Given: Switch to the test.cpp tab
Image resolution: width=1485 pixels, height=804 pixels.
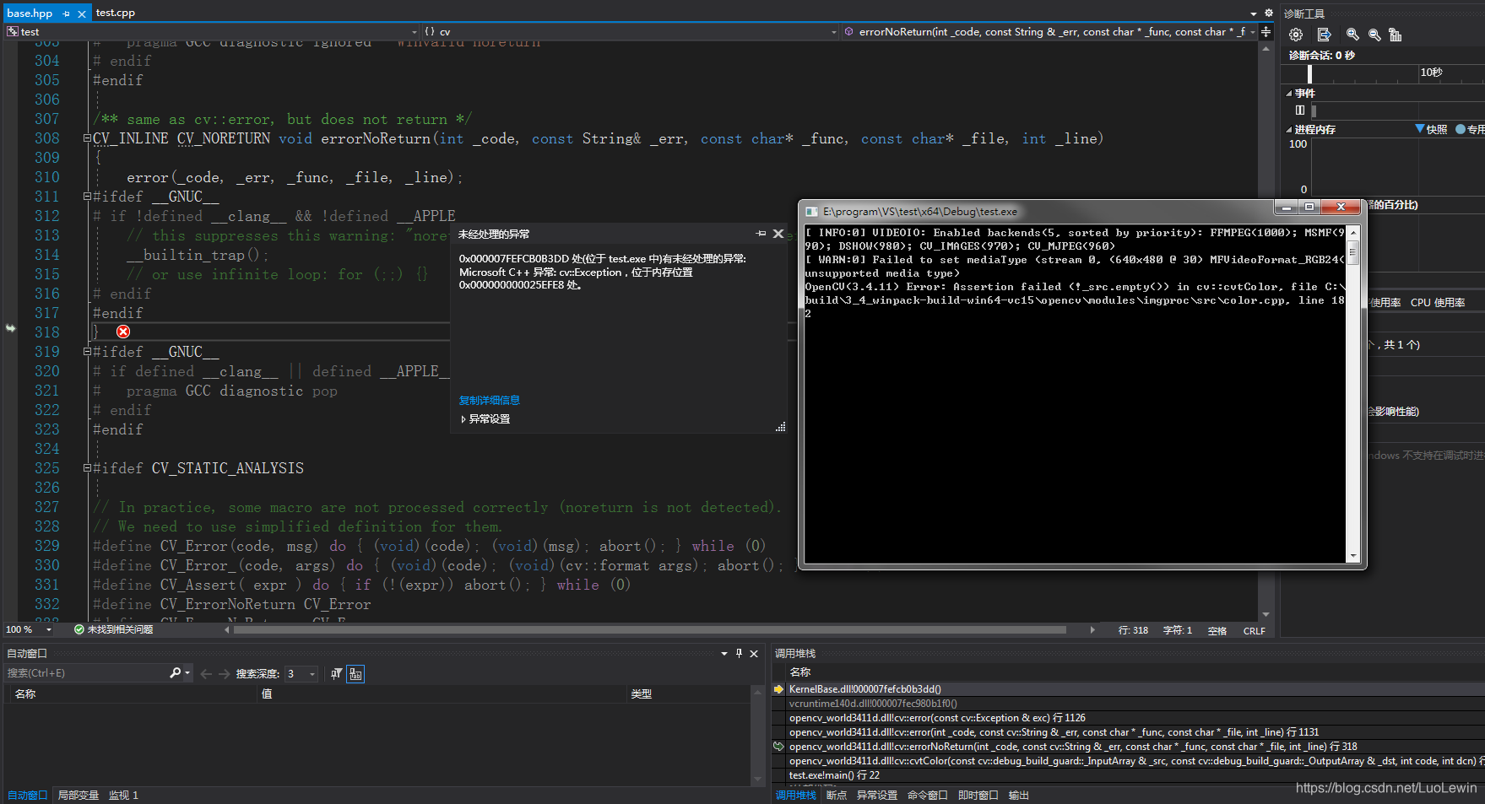Looking at the screenshot, I should coord(116,13).
